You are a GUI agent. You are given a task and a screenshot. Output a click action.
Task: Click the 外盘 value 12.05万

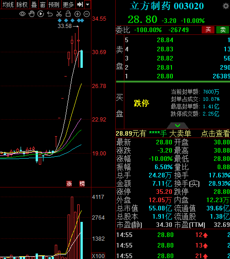pyautogui.click(x=160, y=200)
